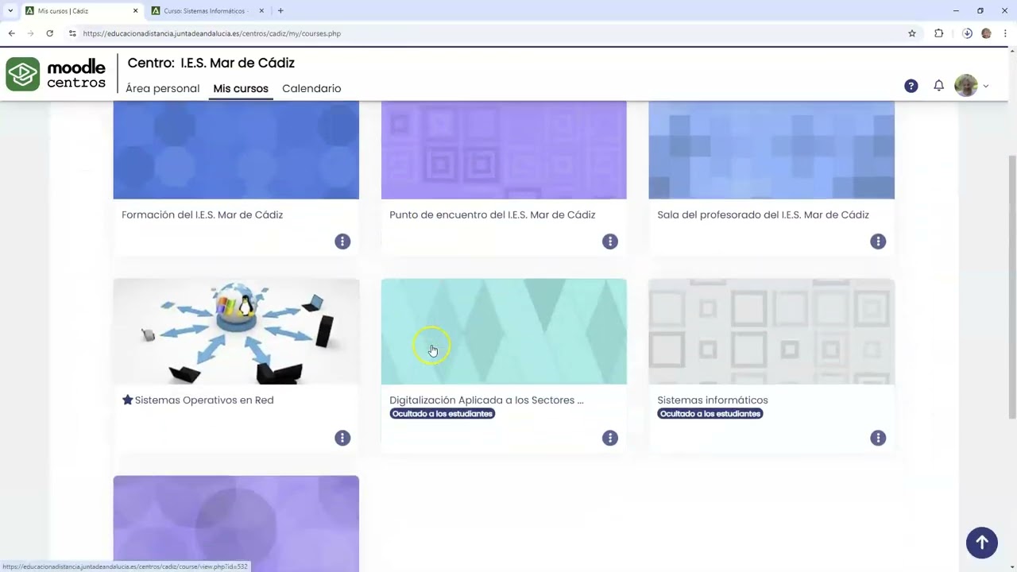
Task: Select the Mis cursos | Cádiz browser tab
Action: (x=81, y=11)
